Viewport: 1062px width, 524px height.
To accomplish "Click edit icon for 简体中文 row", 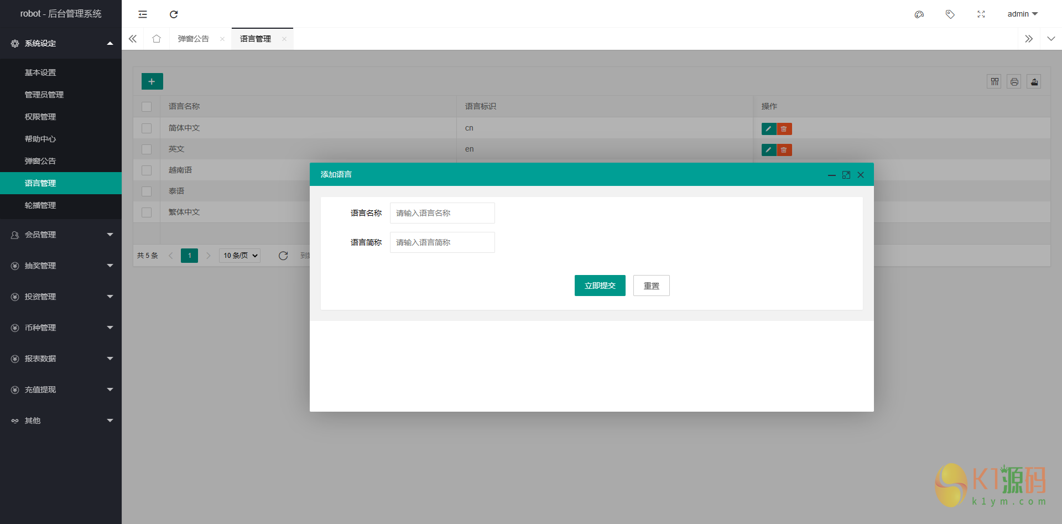I will (768, 129).
